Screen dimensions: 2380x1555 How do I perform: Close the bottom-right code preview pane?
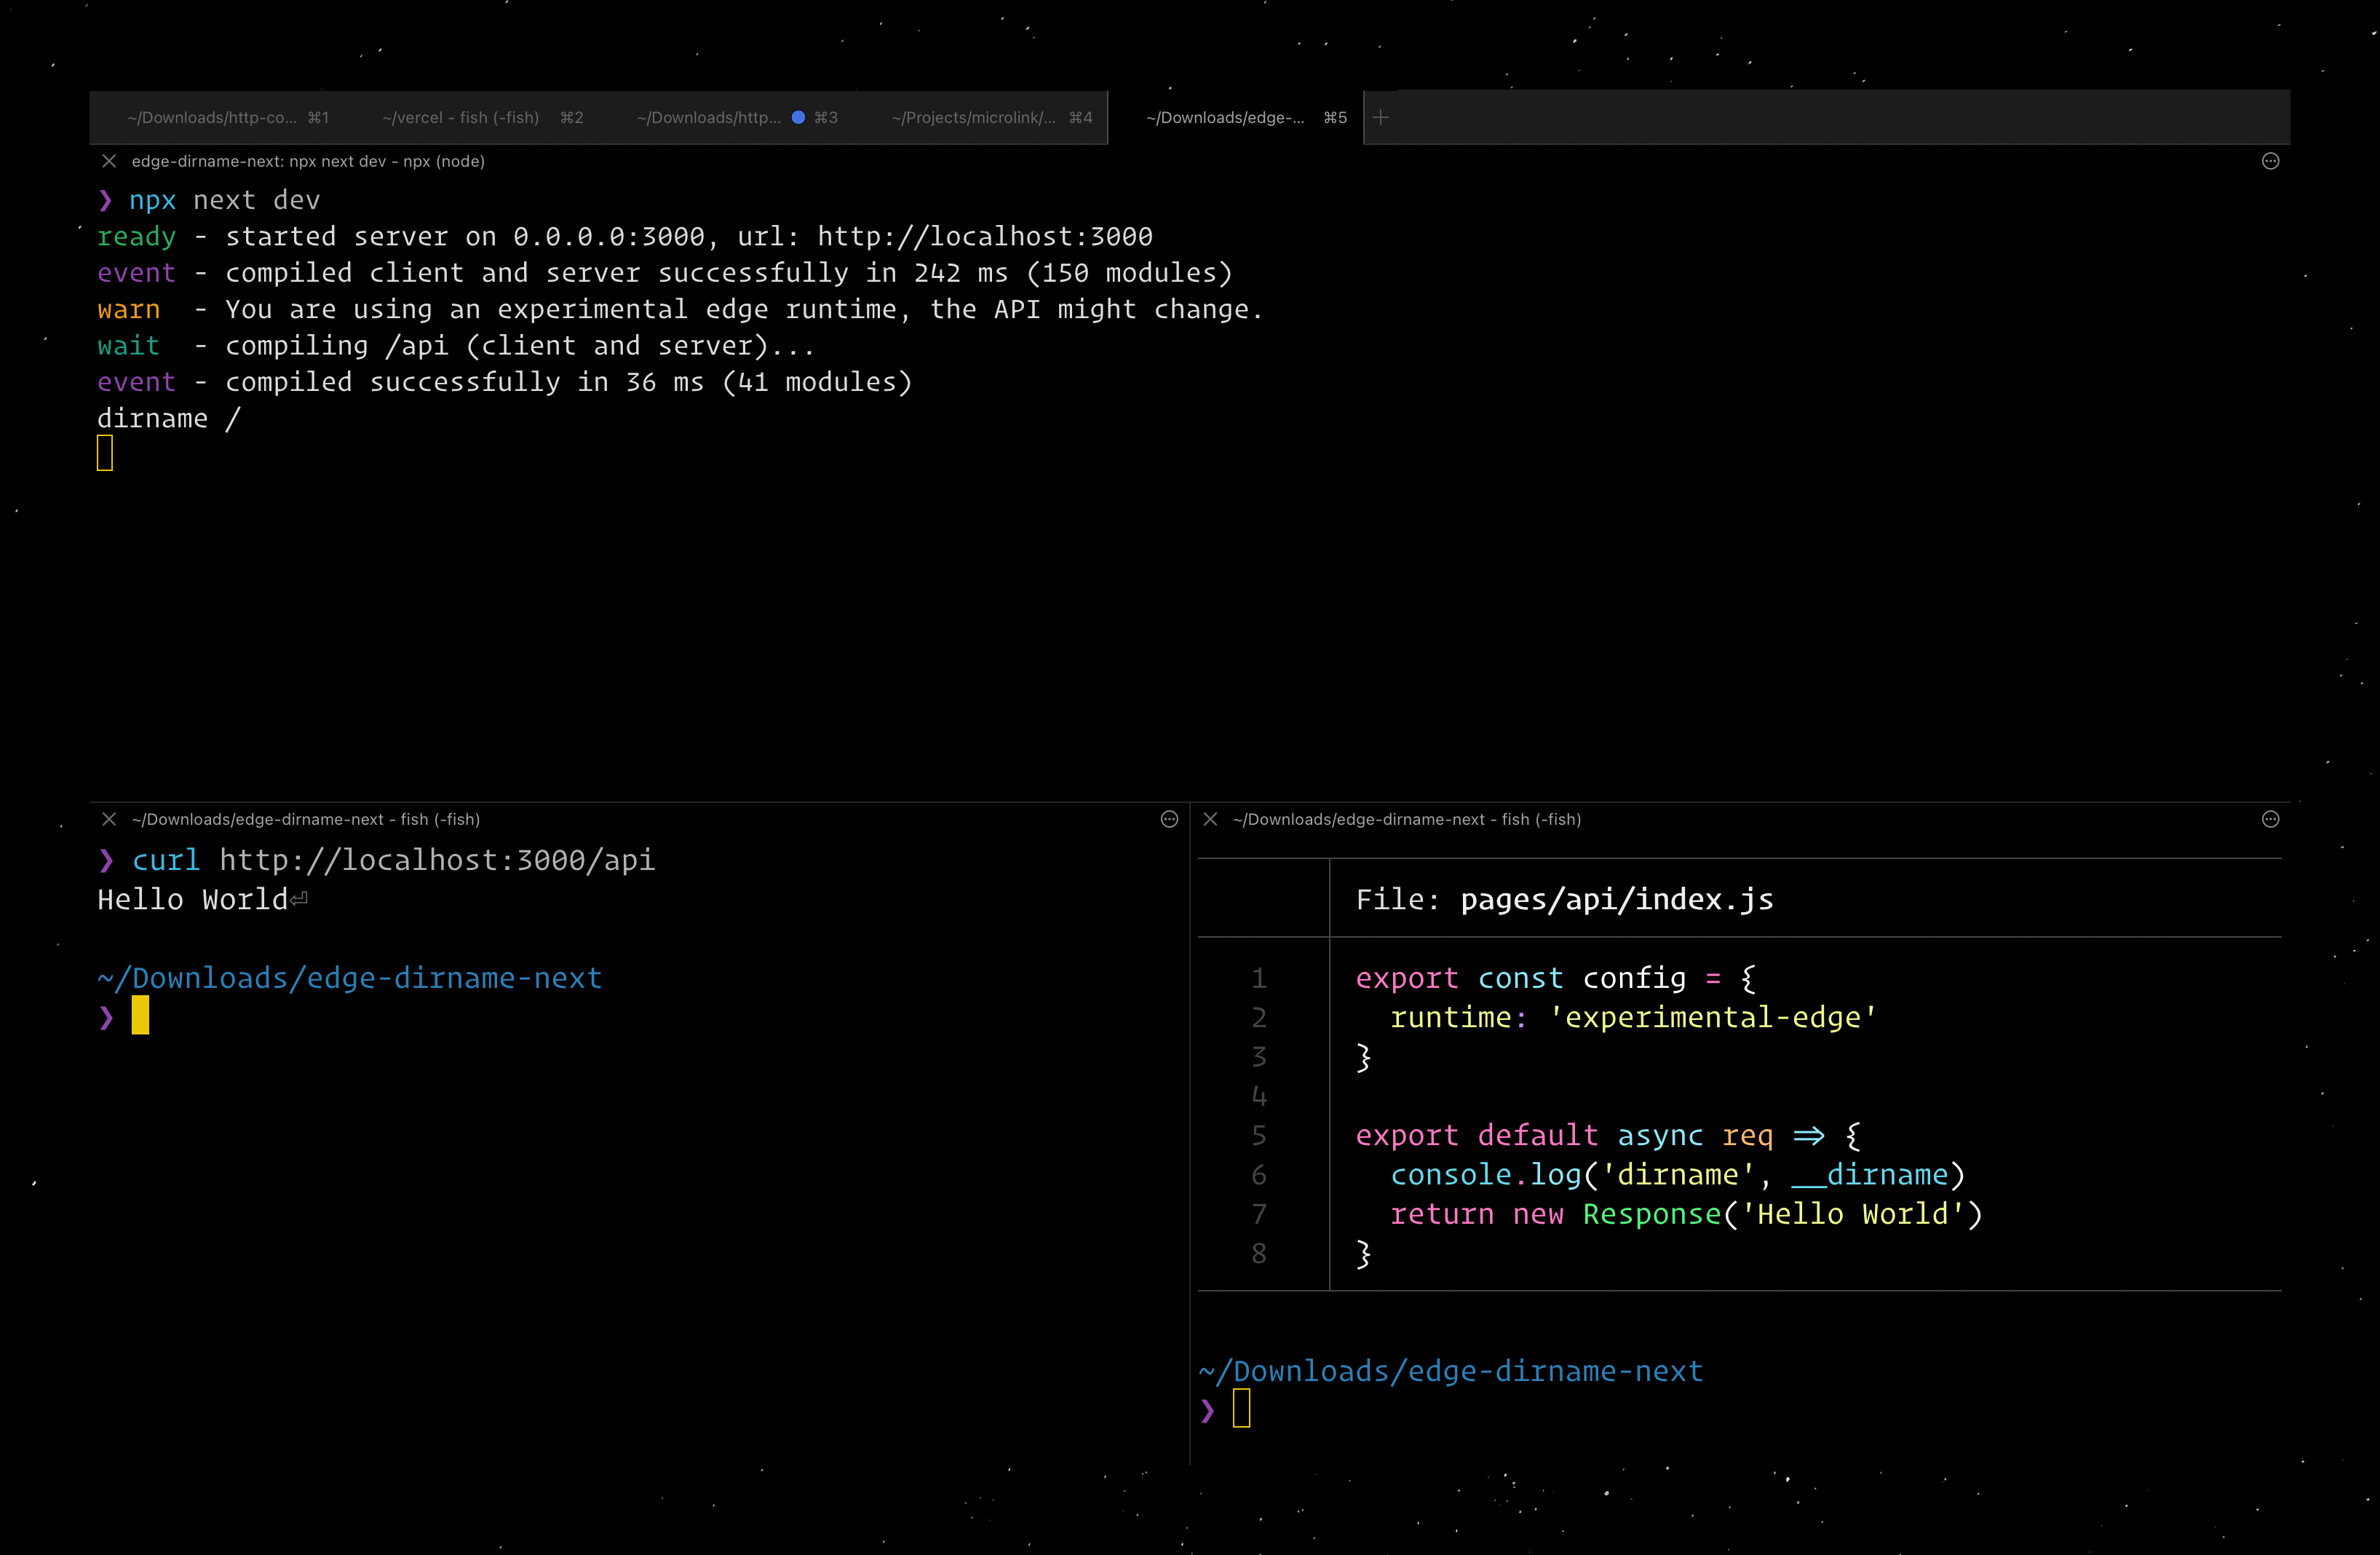pyautogui.click(x=1210, y=819)
